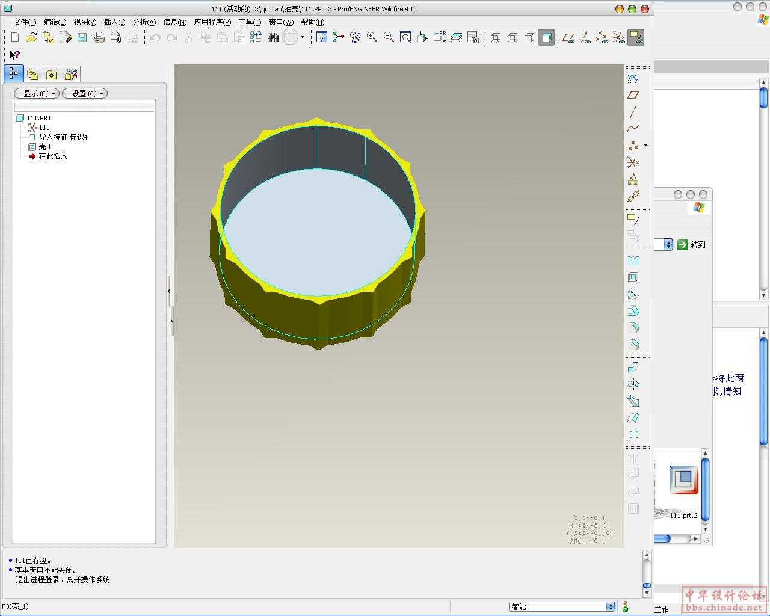Switch to the Folder Browser navigator tab
This screenshot has width=770, height=616.
point(32,75)
